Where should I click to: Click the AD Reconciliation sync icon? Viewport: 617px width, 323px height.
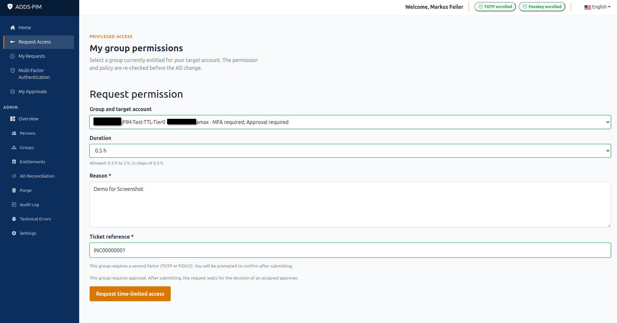pyautogui.click(x=14, y=176)
